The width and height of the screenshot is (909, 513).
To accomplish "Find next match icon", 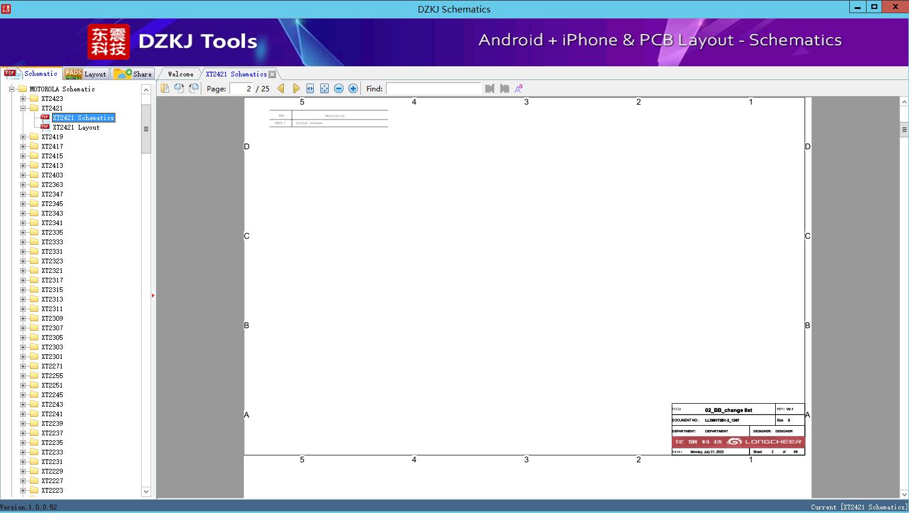I will 504,88.
